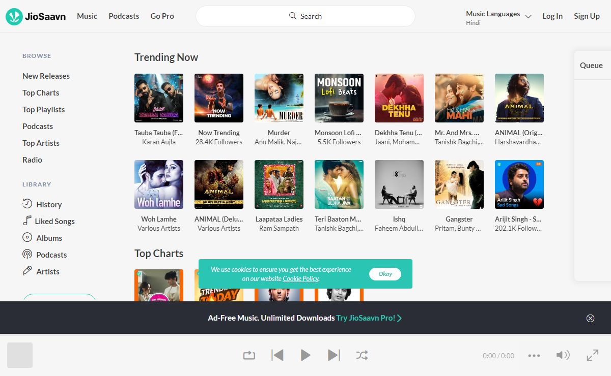Open the three-dot player options menu

pyautogui.click(x=534, y=356)
